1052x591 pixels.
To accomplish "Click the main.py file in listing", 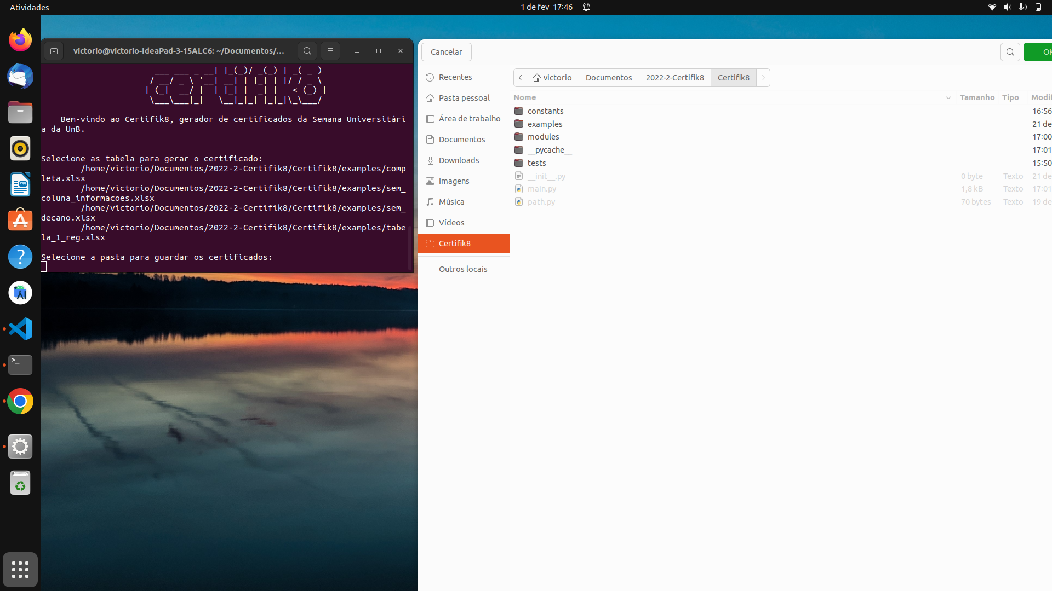I will 542,188.
